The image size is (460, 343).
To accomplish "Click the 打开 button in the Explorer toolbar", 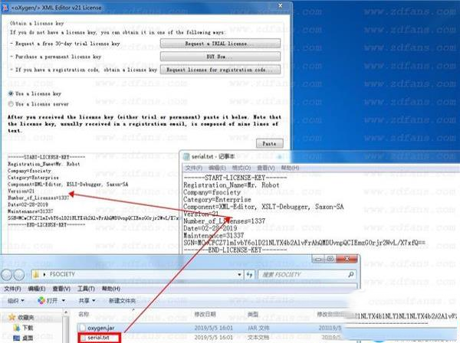I will click(52, 301).
